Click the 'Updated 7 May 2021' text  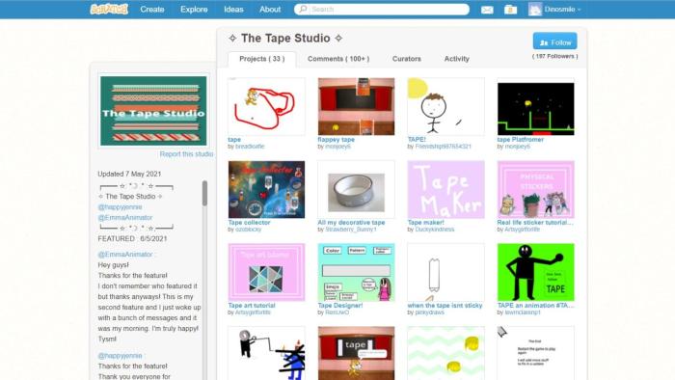129,174
